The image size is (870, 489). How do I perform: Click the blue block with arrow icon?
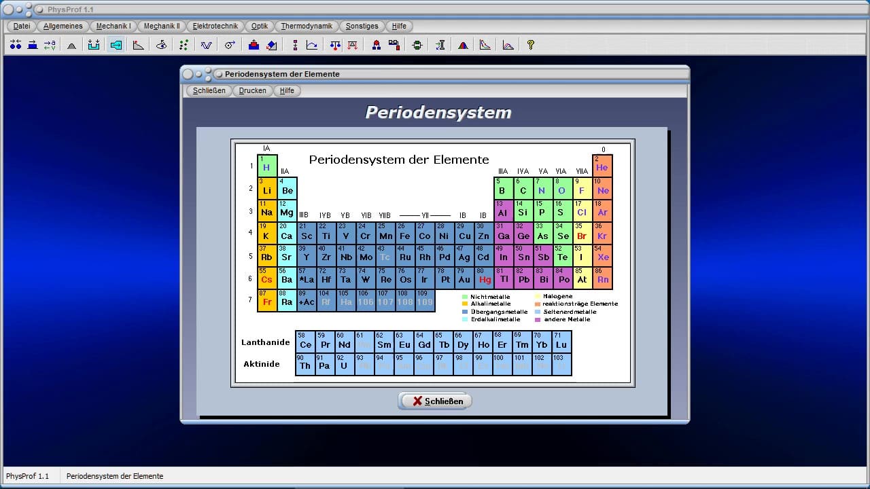pos(33,45)
